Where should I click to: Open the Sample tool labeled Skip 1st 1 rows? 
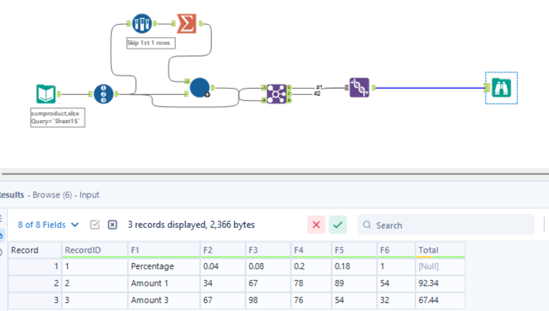(141, 23)
